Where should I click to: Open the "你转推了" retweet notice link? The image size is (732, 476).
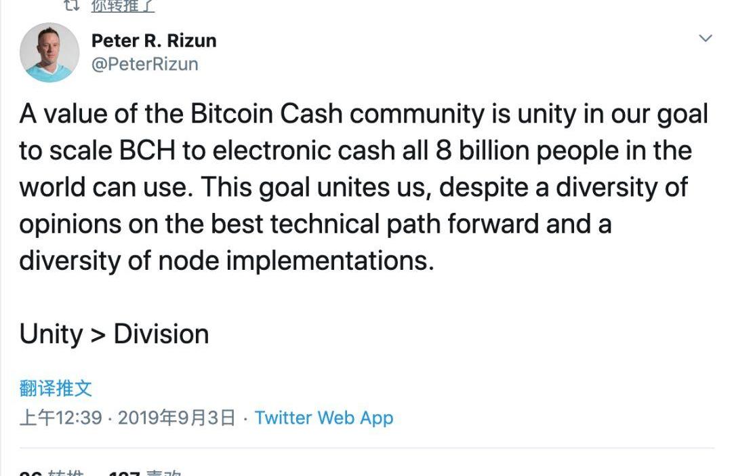[x=123, y=6]
